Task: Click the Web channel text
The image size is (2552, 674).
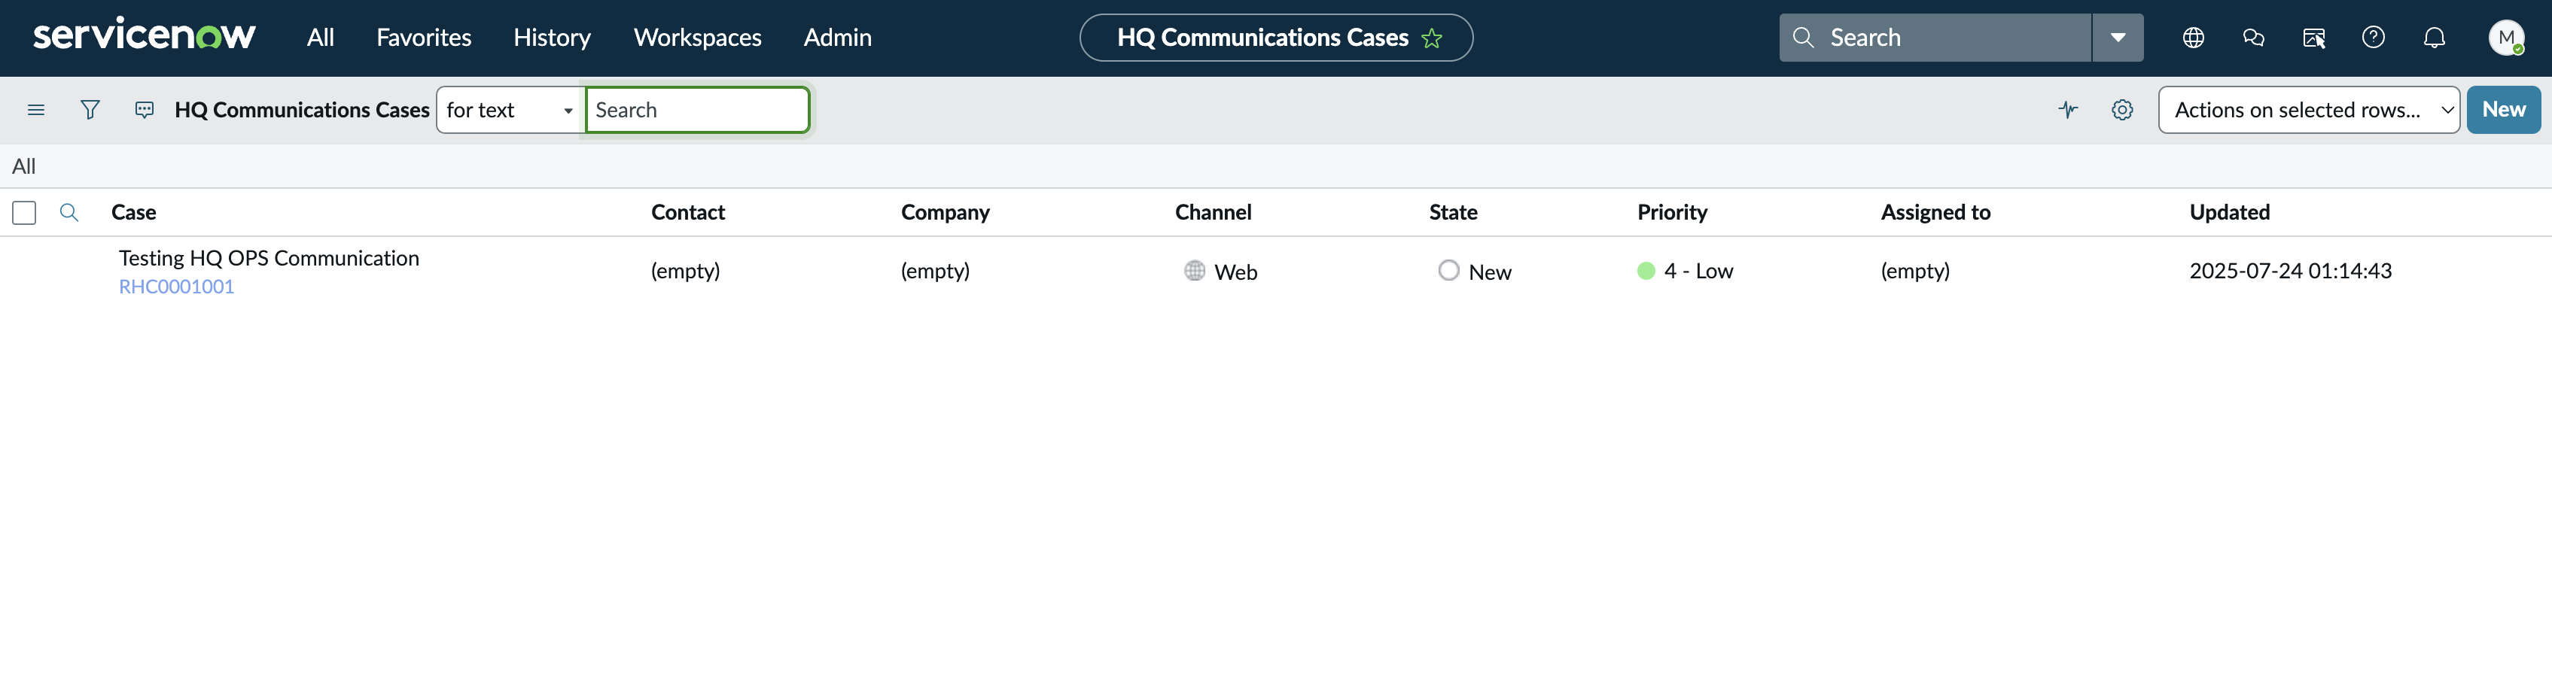Action: coord(1235,272)
